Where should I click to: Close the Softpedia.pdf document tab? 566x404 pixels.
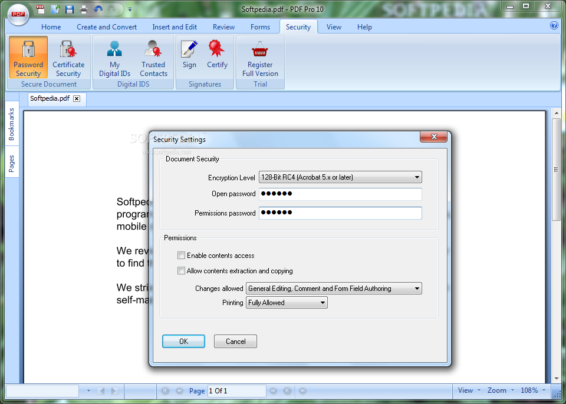77,98
